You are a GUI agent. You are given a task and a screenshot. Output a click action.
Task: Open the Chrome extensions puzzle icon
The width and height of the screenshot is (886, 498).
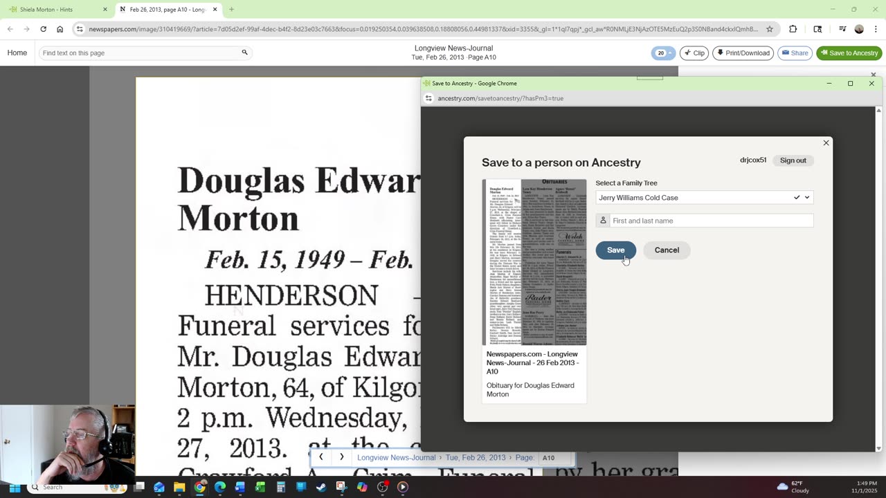pyautogui.click(x=793, y=29)
